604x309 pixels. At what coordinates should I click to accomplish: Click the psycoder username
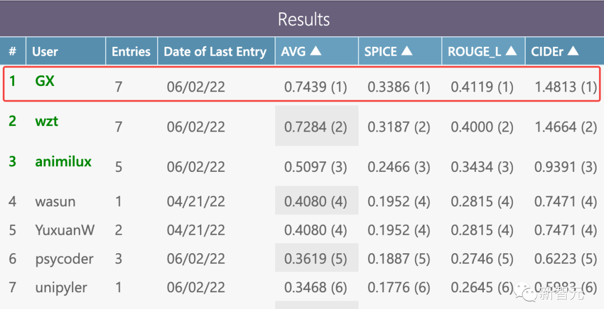tap(64, 259)
